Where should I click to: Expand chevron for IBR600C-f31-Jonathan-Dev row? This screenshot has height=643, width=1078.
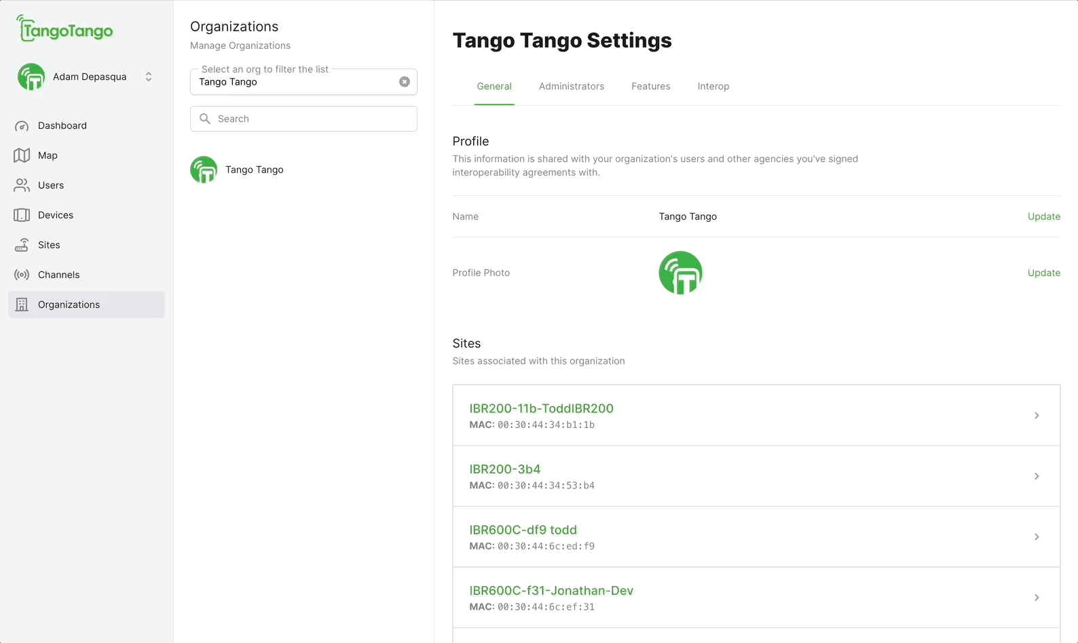1037,598
